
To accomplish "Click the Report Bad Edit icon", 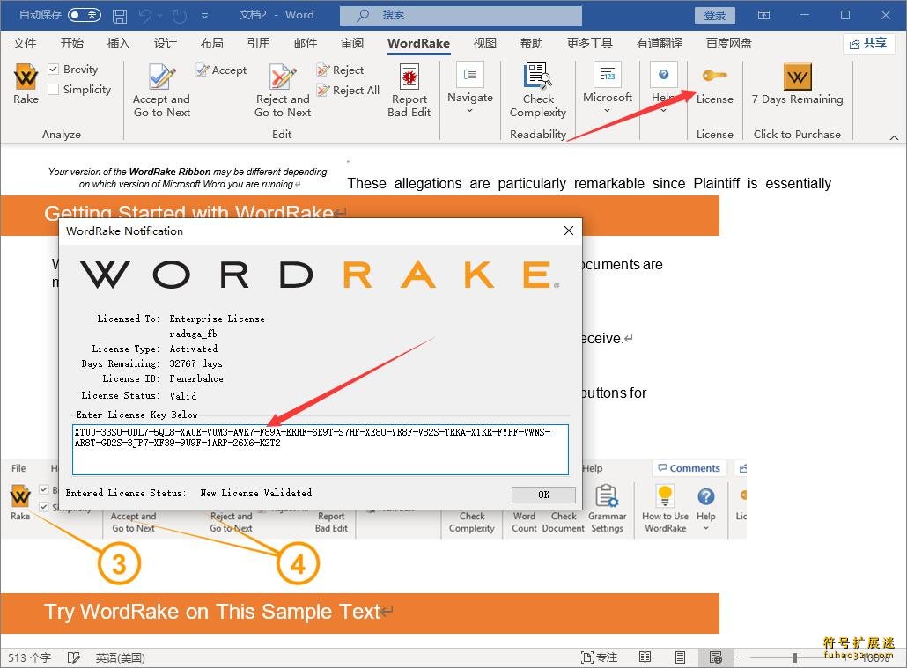I will pos(409,77).
